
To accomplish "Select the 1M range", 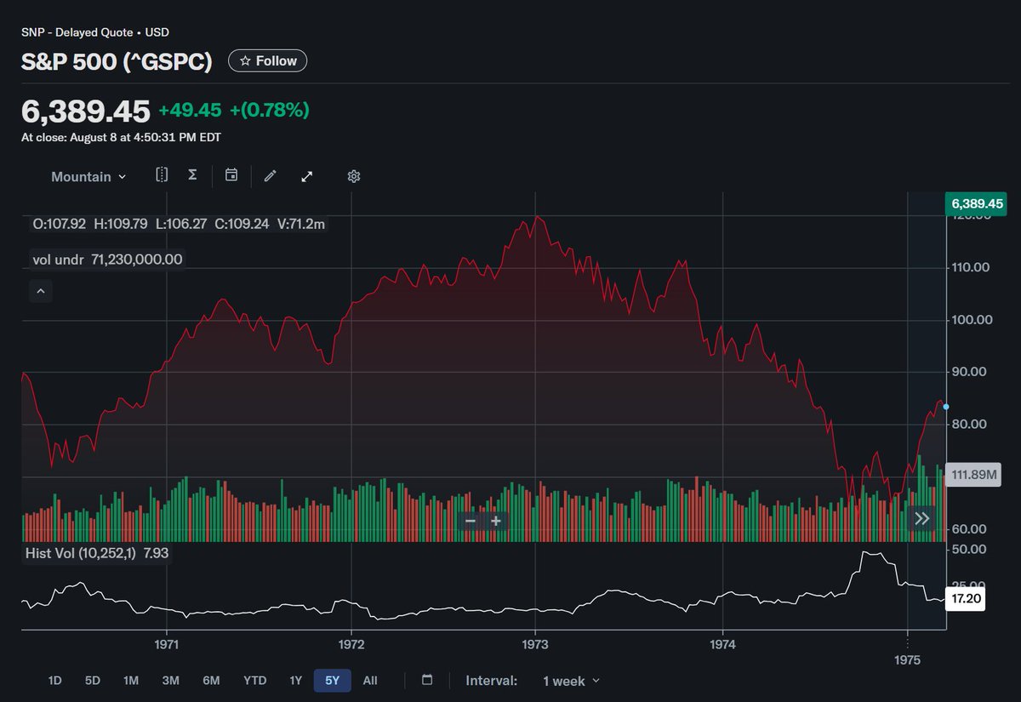I will (131, 681).
